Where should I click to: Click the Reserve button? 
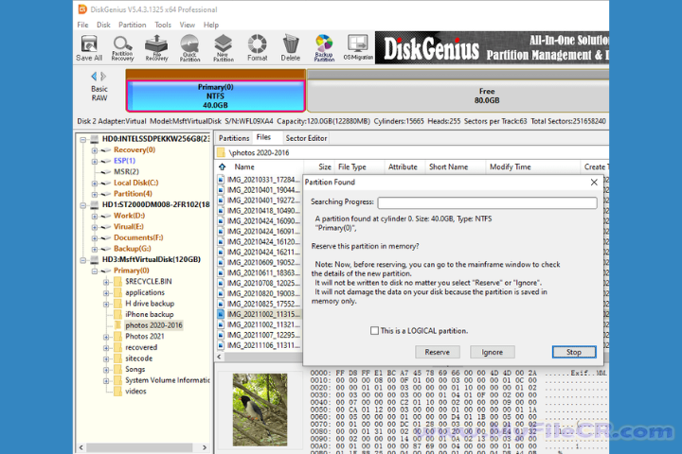pyautogui.click(x=437, y=352)
